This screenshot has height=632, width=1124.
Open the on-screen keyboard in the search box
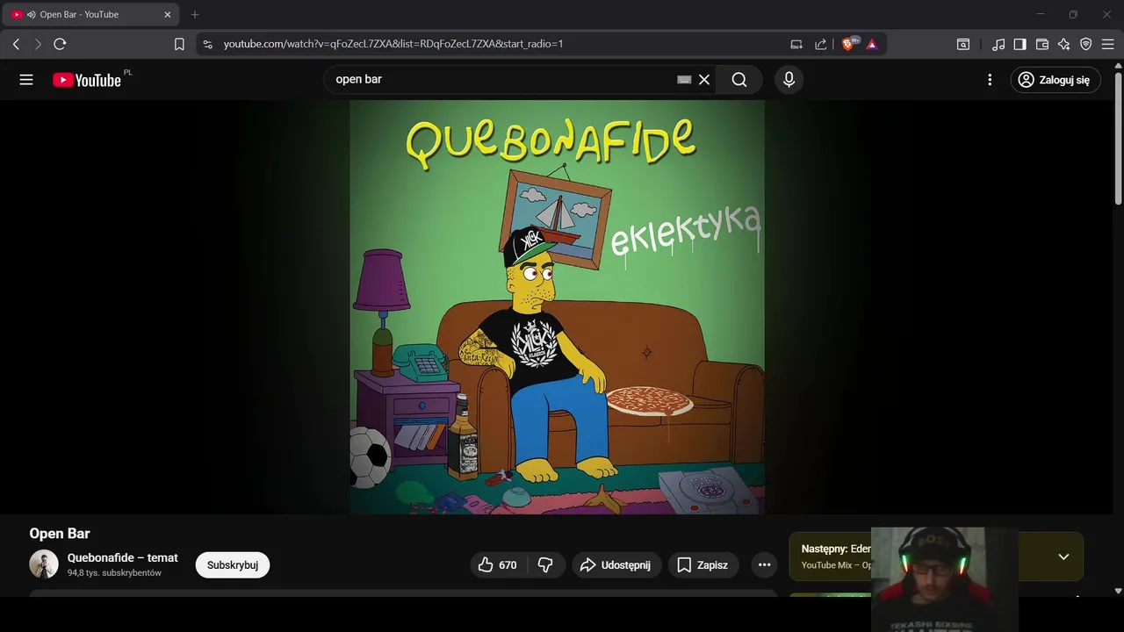point(684,80)
